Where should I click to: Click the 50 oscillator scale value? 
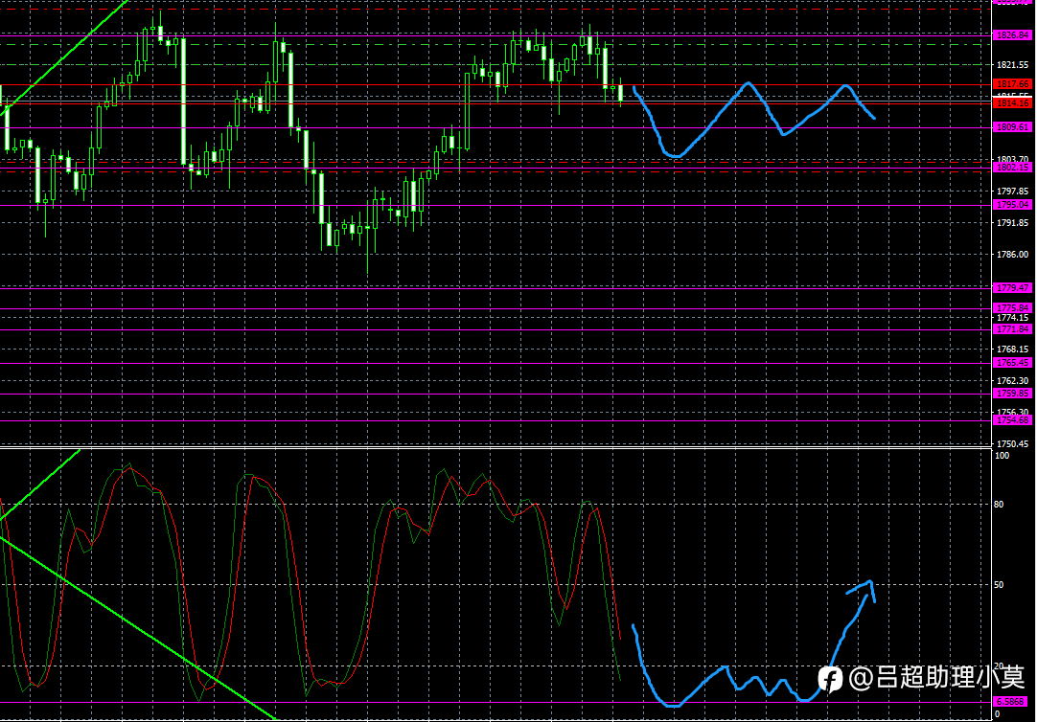coord(999,585)
